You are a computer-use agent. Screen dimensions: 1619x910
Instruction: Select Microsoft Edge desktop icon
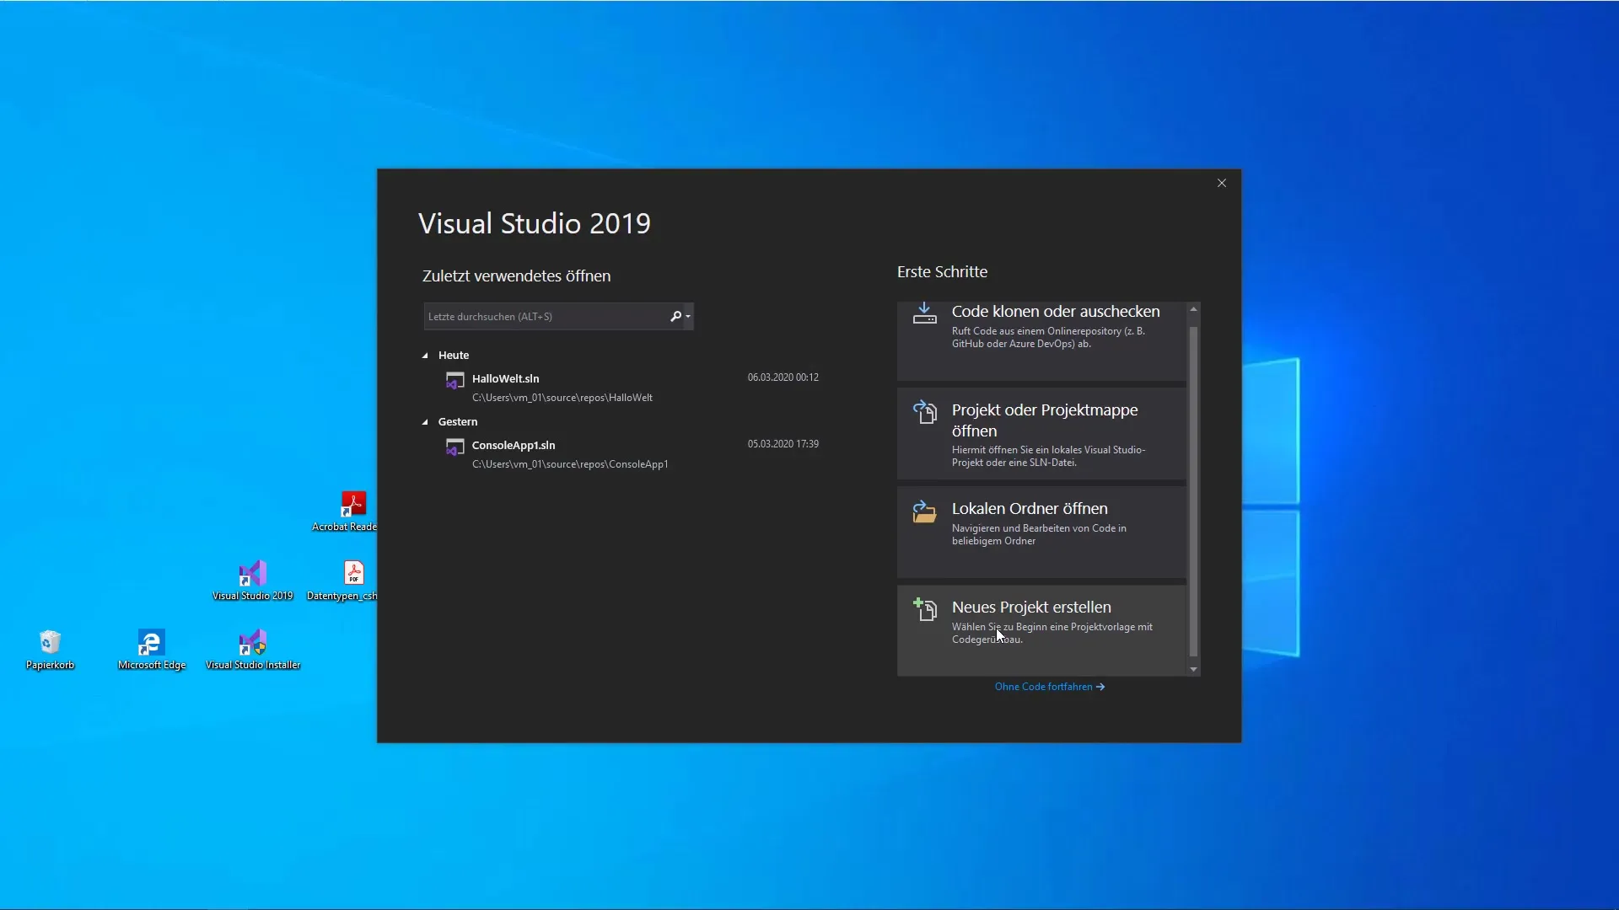(x=151, y=650)
